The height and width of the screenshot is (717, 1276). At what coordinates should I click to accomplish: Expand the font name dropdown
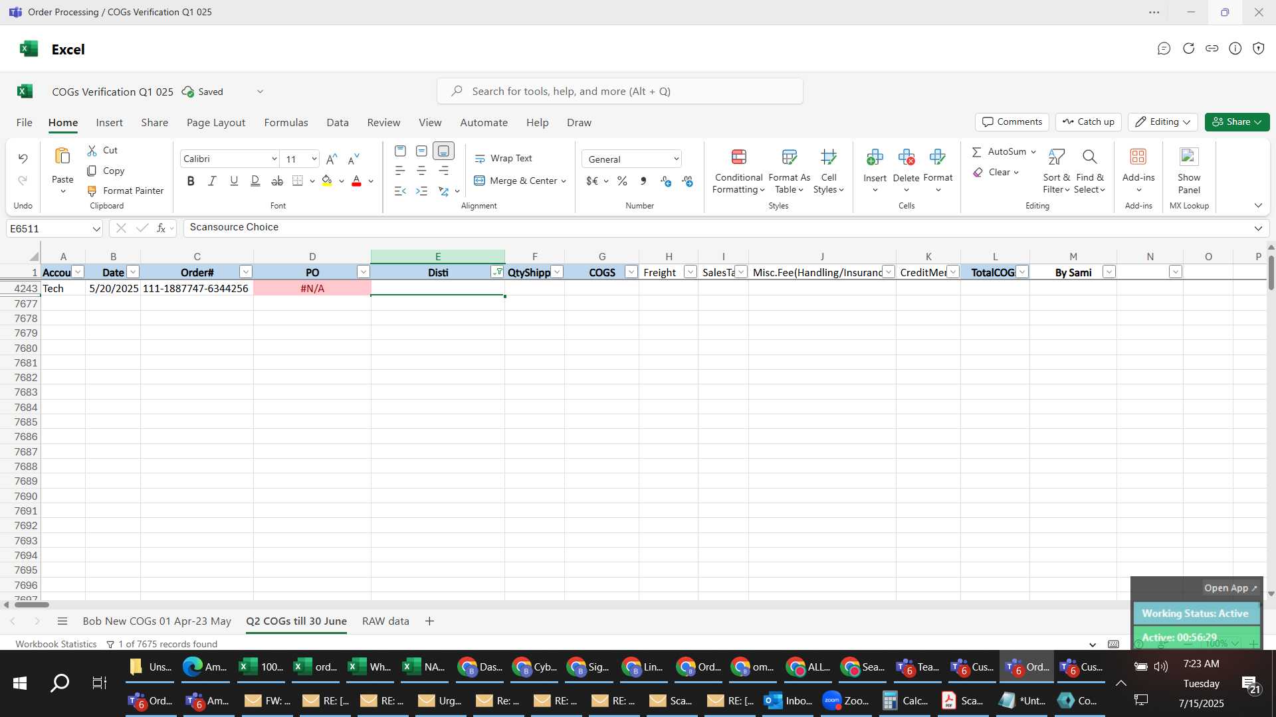pyautogui.click(x=274, y=159)
